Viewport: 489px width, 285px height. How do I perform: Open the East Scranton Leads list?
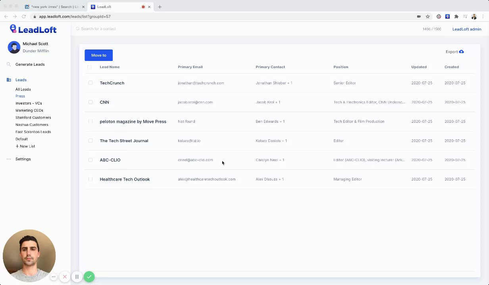(x=33, y=132)
